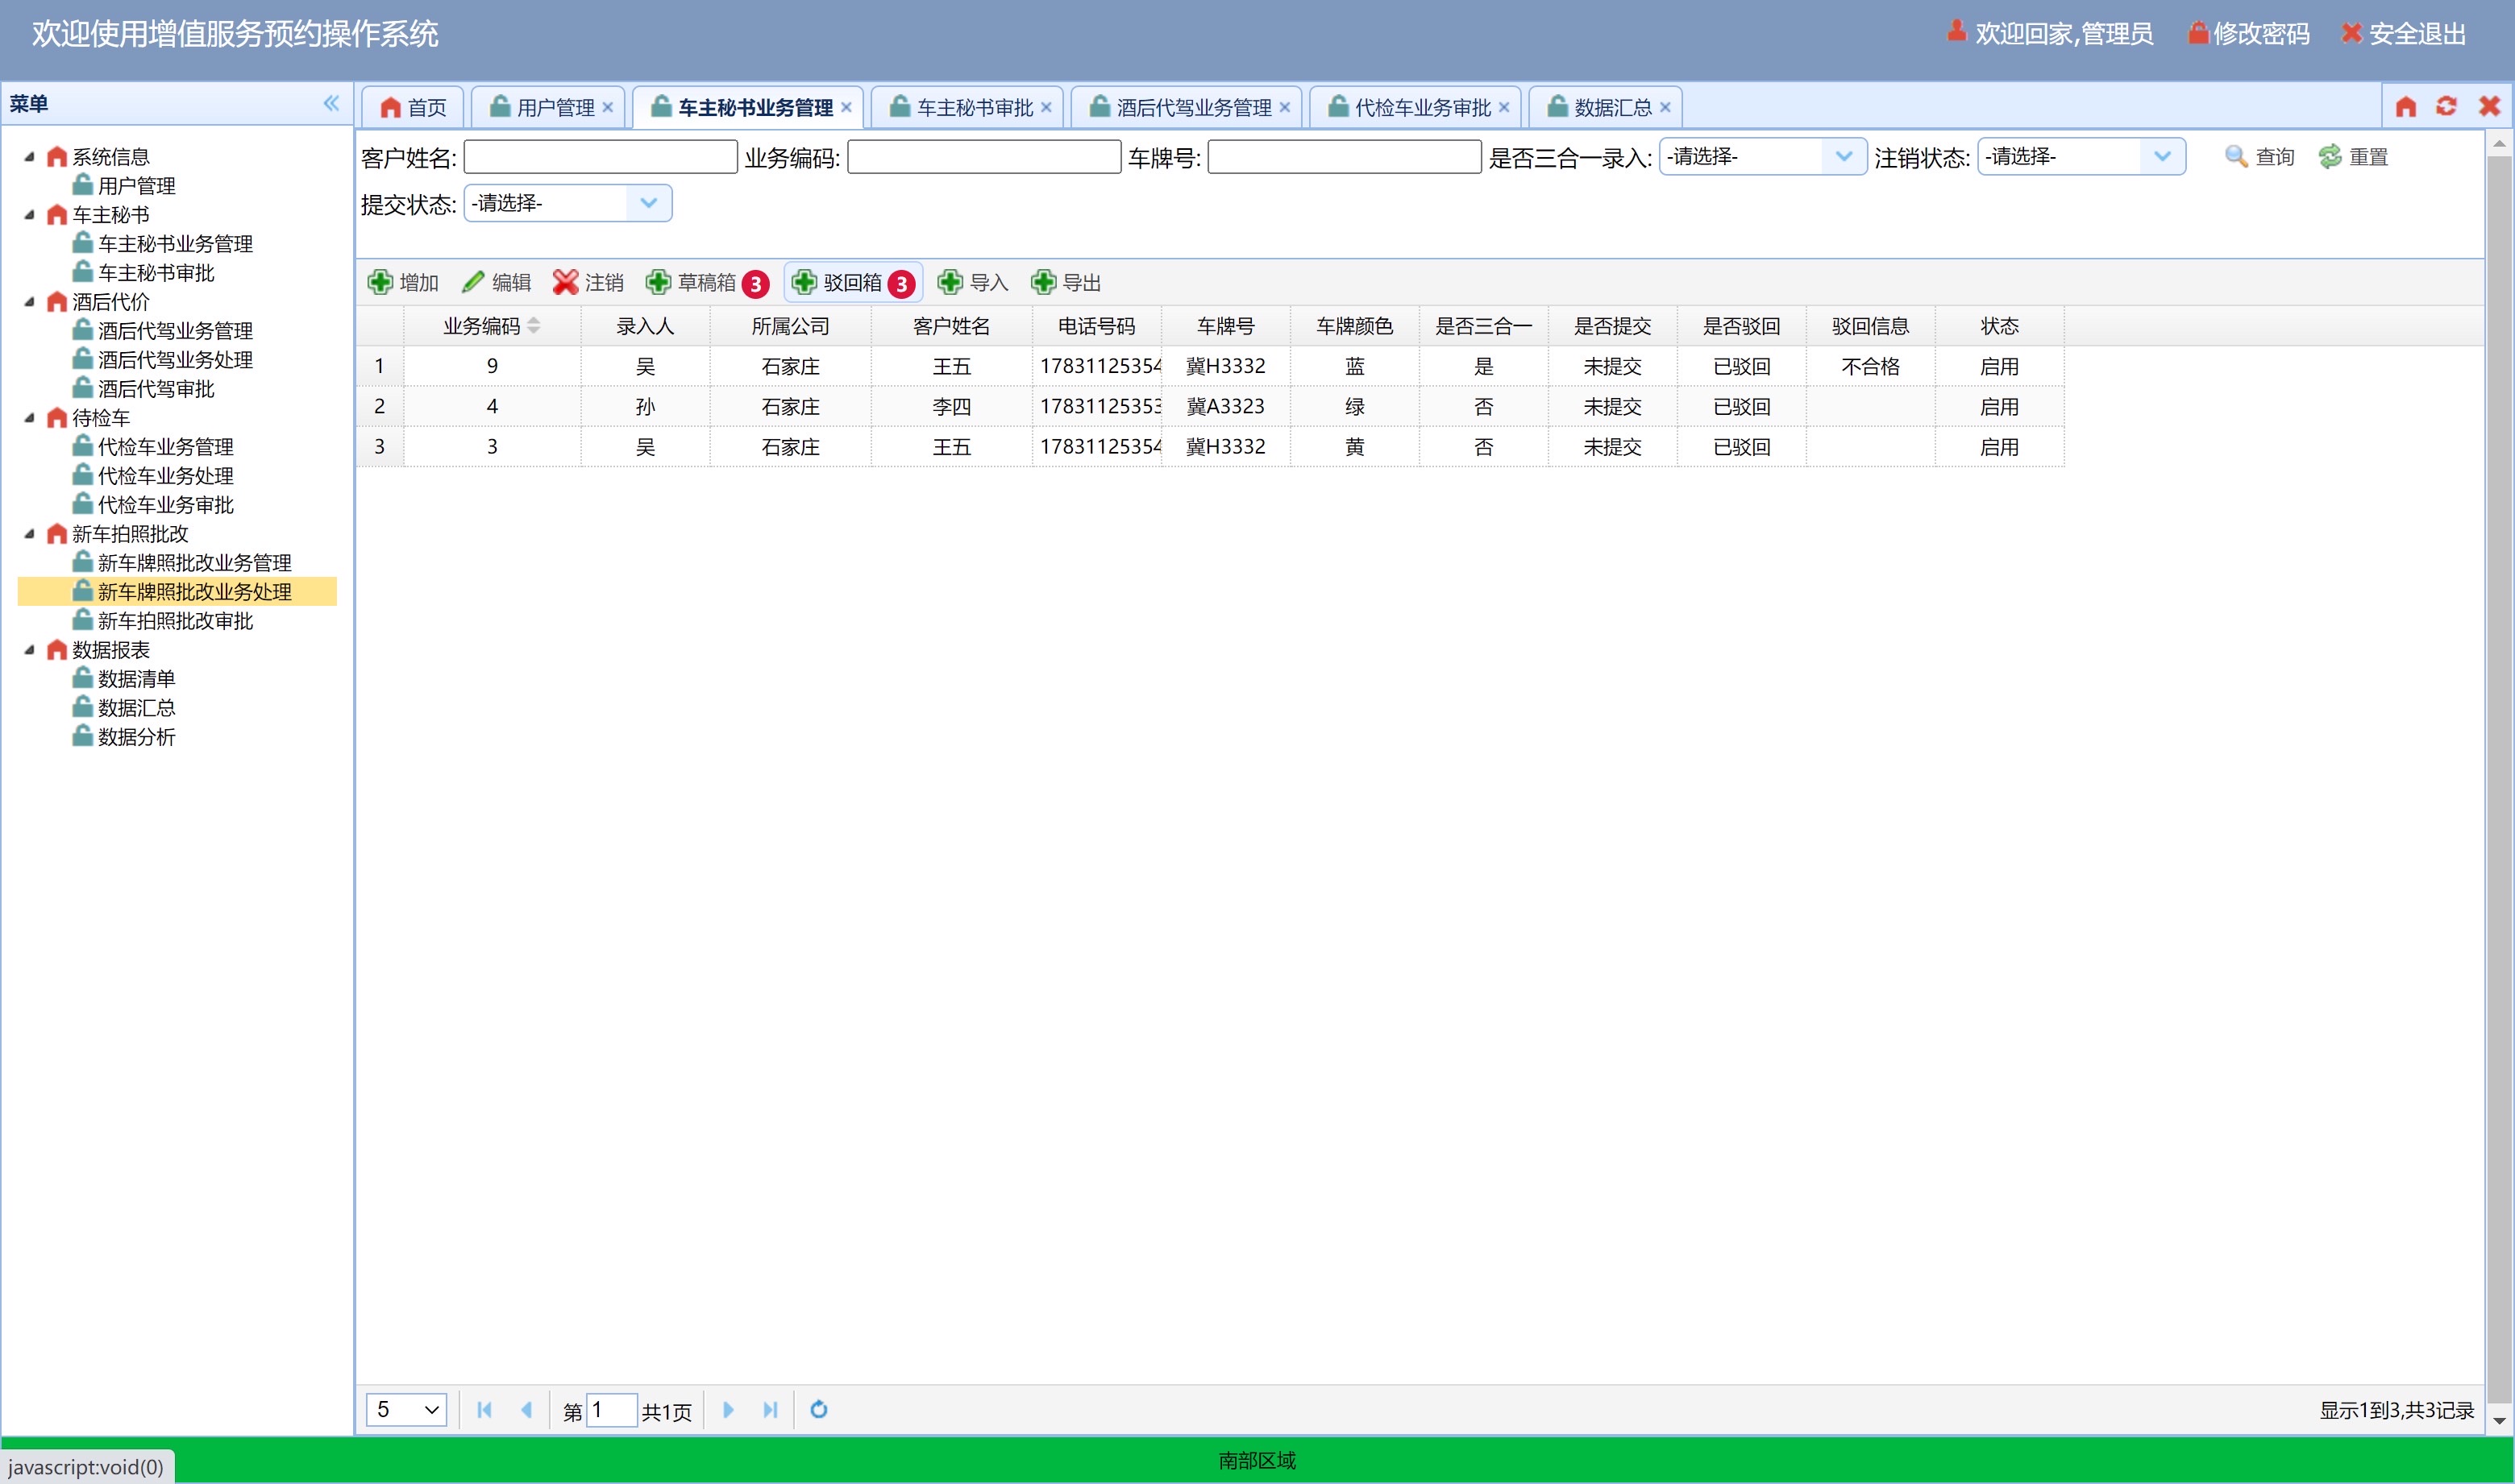Viewport: 2515px width, 1484px height.
Task: Close the 酒后代驾业务管理 tab
Action: tap(1285, 107)
